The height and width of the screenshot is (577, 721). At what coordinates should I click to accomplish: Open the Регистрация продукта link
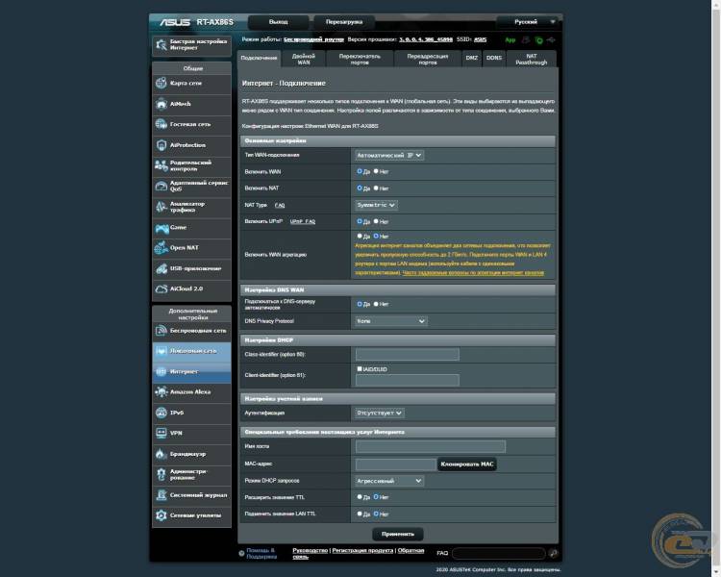pyautogui.click(x=362, y=550)
